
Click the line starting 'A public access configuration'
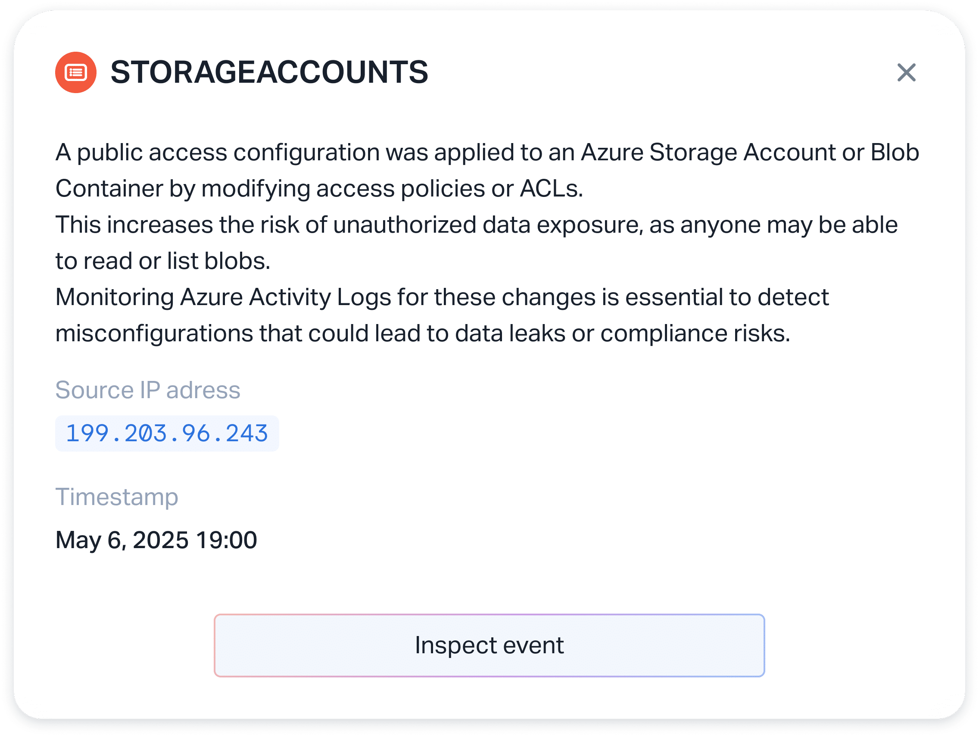(487, 153)
